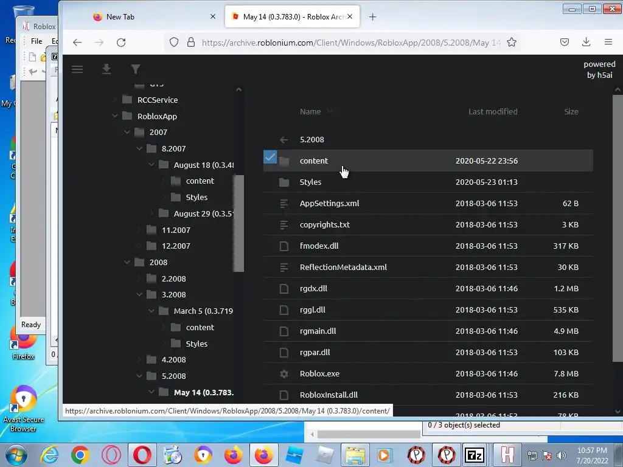This screenshot has height=467, width=623.
Task: Sort the list by Name column
Action: [x=310, y=112]
